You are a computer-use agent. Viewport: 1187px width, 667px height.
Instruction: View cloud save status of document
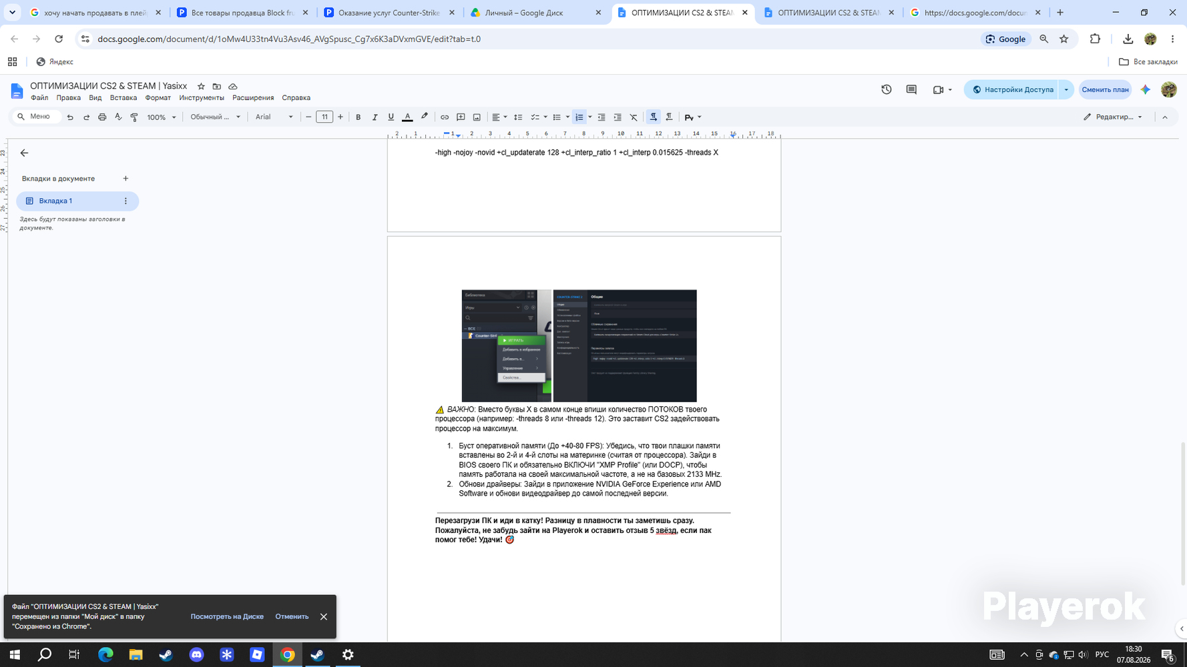233,87
